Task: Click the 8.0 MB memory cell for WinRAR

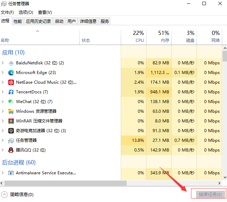Action: point(159,121)
